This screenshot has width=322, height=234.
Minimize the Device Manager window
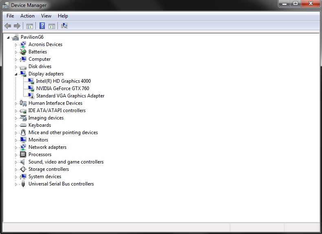coord(284,4)
